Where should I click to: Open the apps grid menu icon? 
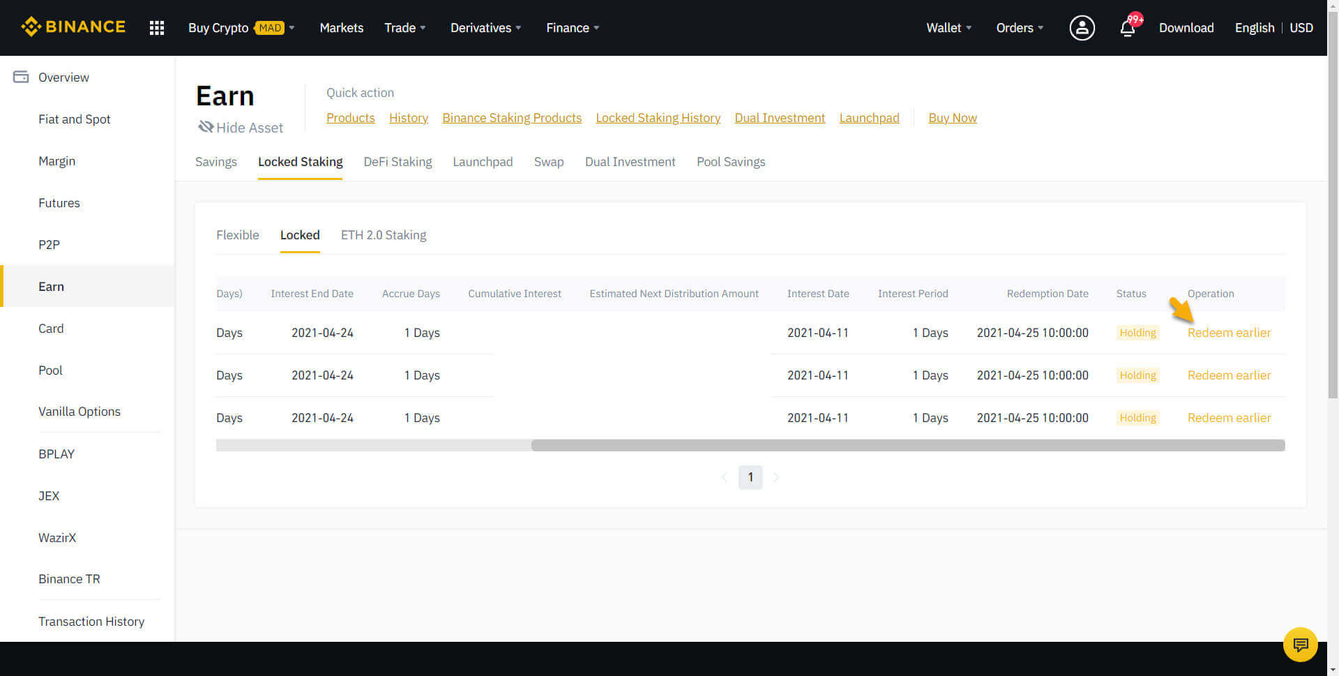(157, 28)
